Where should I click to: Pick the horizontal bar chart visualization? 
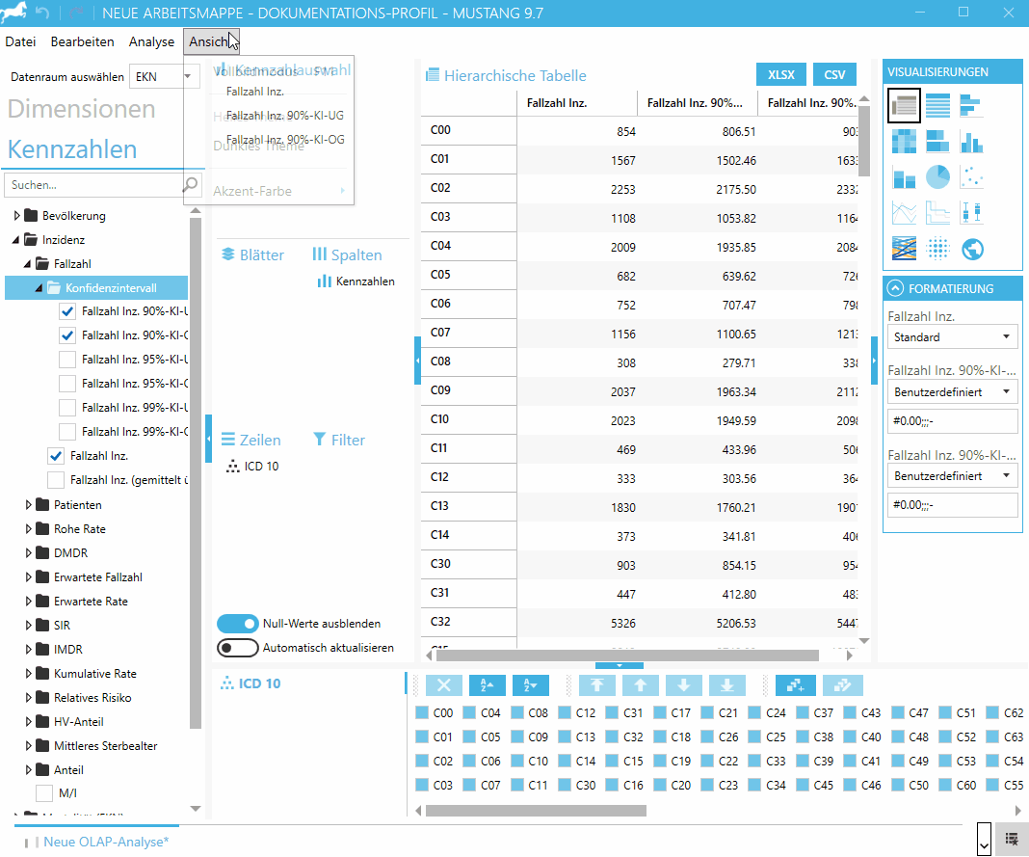(x=972, y=105)
